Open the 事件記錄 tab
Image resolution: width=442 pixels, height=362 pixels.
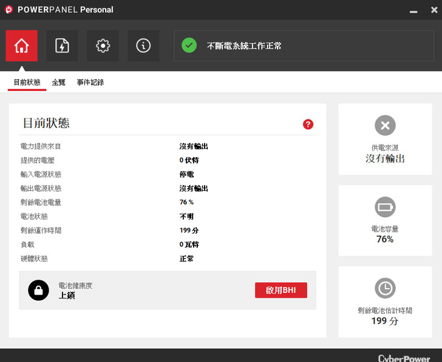(x=90, y=82)
